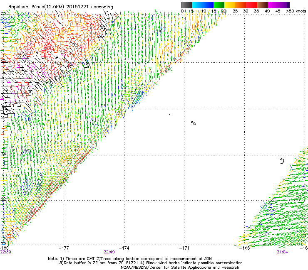Click the purple time stamp '21:04'
Viewport: 308px width, 270px height.
coord(283,252)
